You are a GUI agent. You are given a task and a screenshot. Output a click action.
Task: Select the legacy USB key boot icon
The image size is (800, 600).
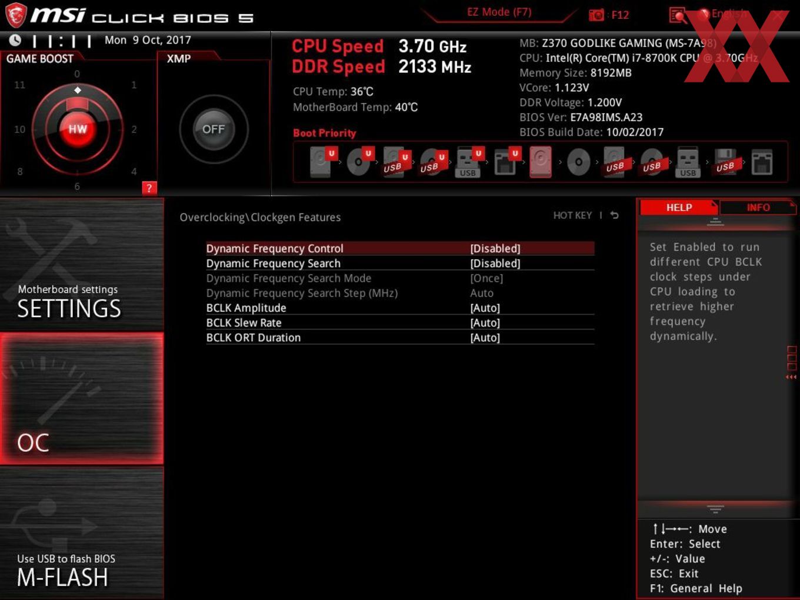pyautogui.click(x=688, y=162)
